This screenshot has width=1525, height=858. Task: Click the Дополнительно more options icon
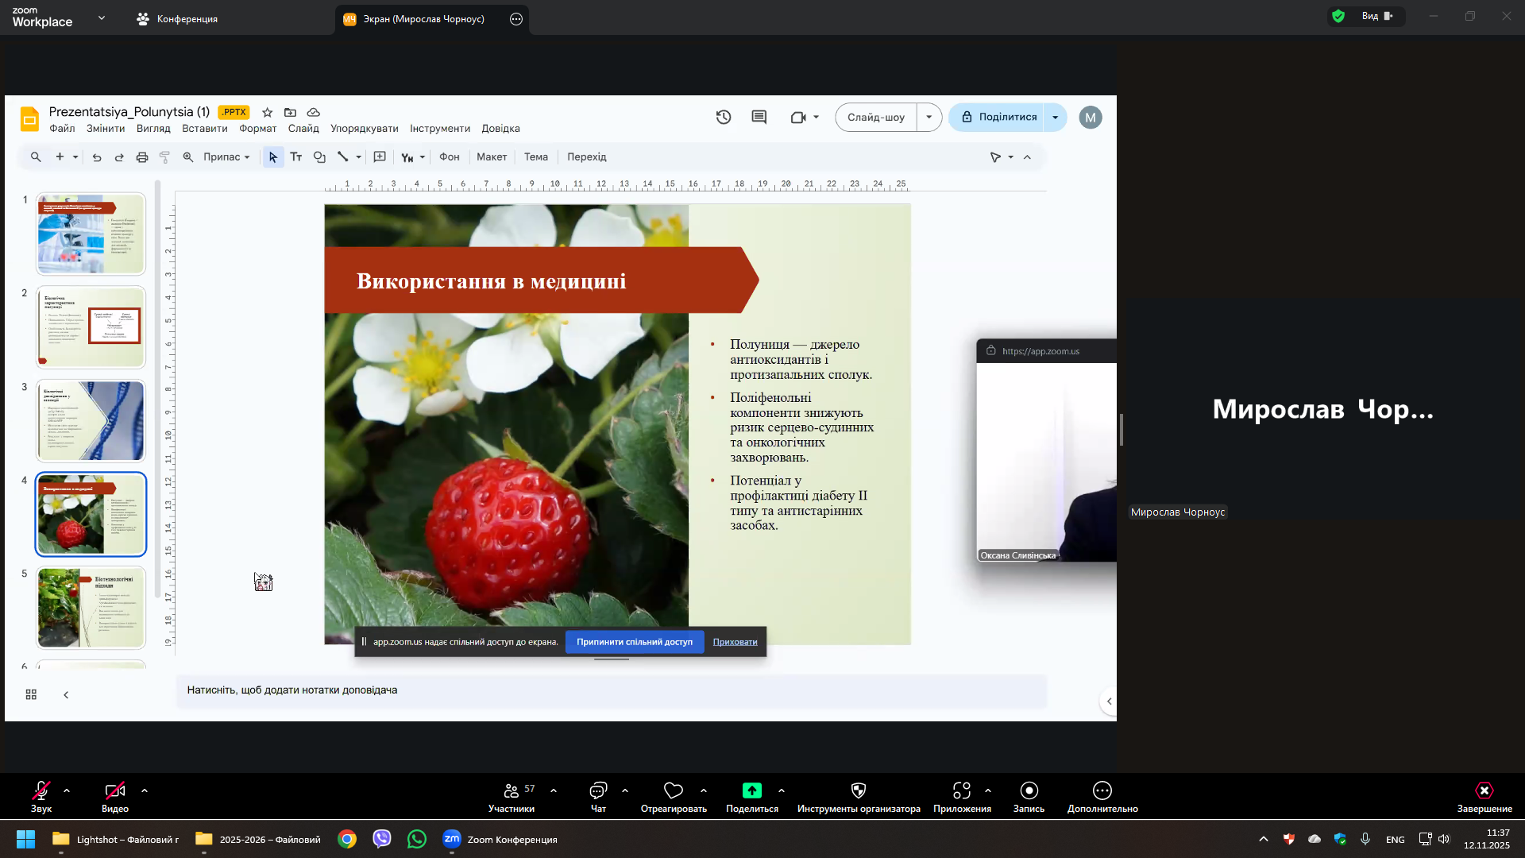pyautogui.click(x=1102, y=791)
